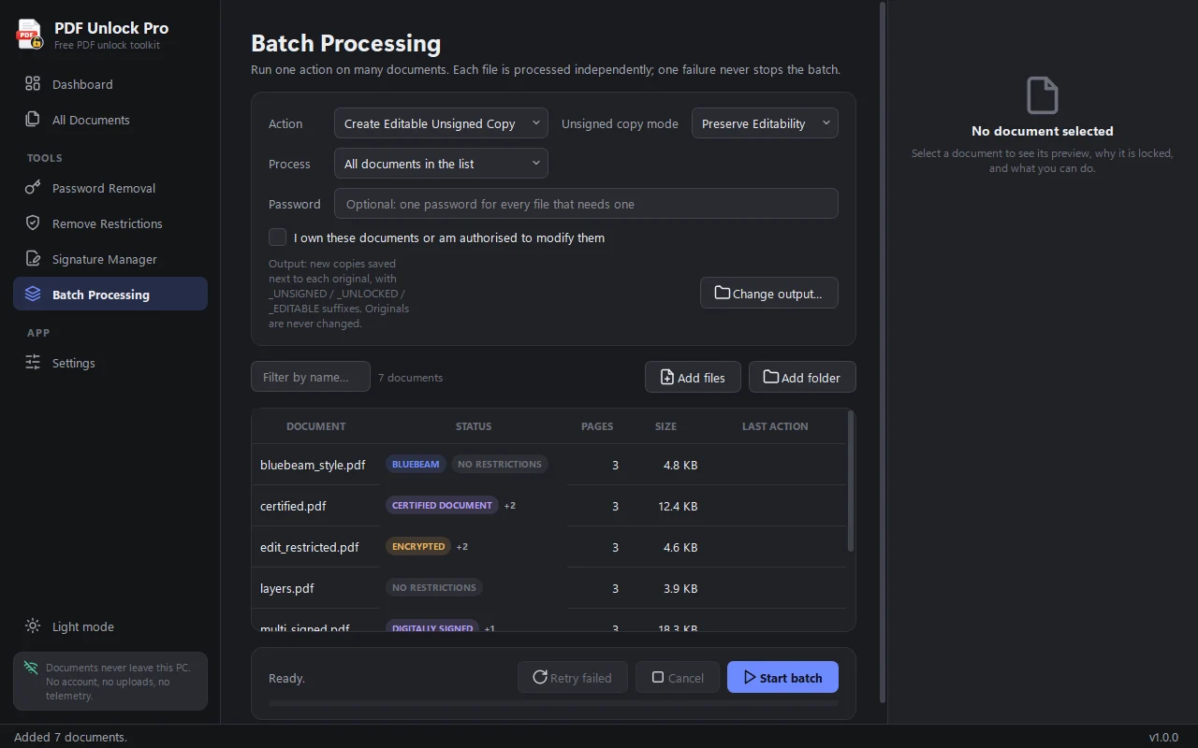Screen dimensions: 1198x748
Task: Click the blank document icon in preview pane
Action: point(1042,95)
